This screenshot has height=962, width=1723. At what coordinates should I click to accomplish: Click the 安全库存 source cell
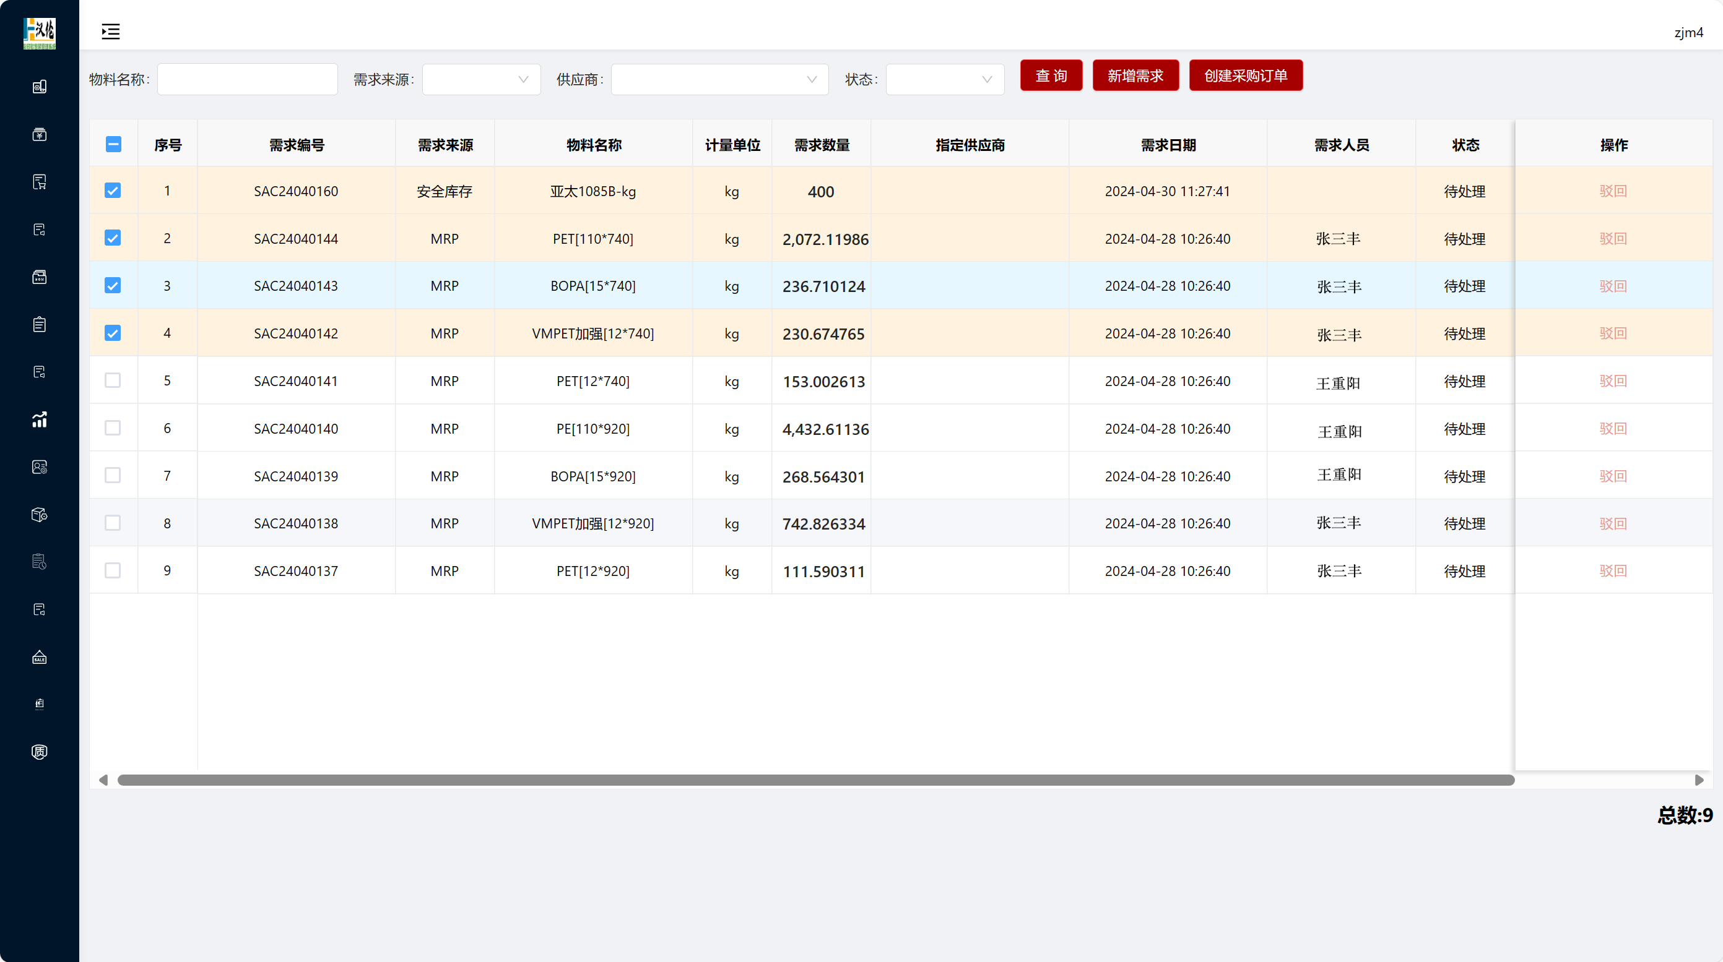click(x=444, y=191)
